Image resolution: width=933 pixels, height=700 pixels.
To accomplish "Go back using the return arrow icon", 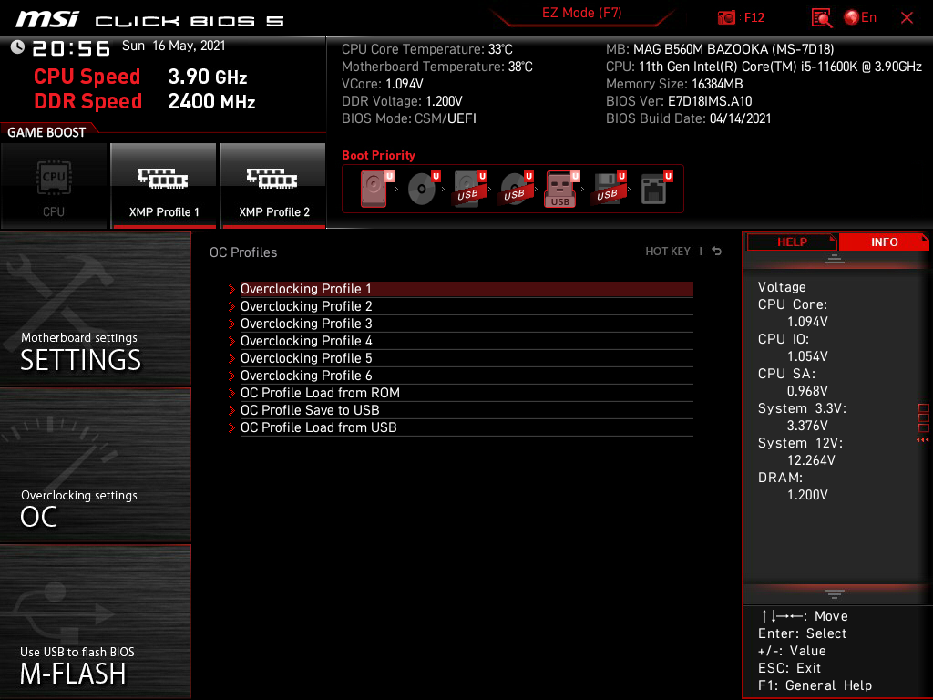I will tap(716, 252).
